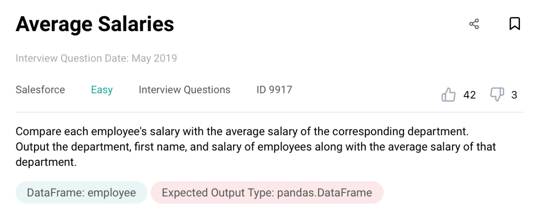The image size is (547, 213).
Task: Downvote with the thumbs down icon
Action: pyautogui.click(x=497, y=94)
